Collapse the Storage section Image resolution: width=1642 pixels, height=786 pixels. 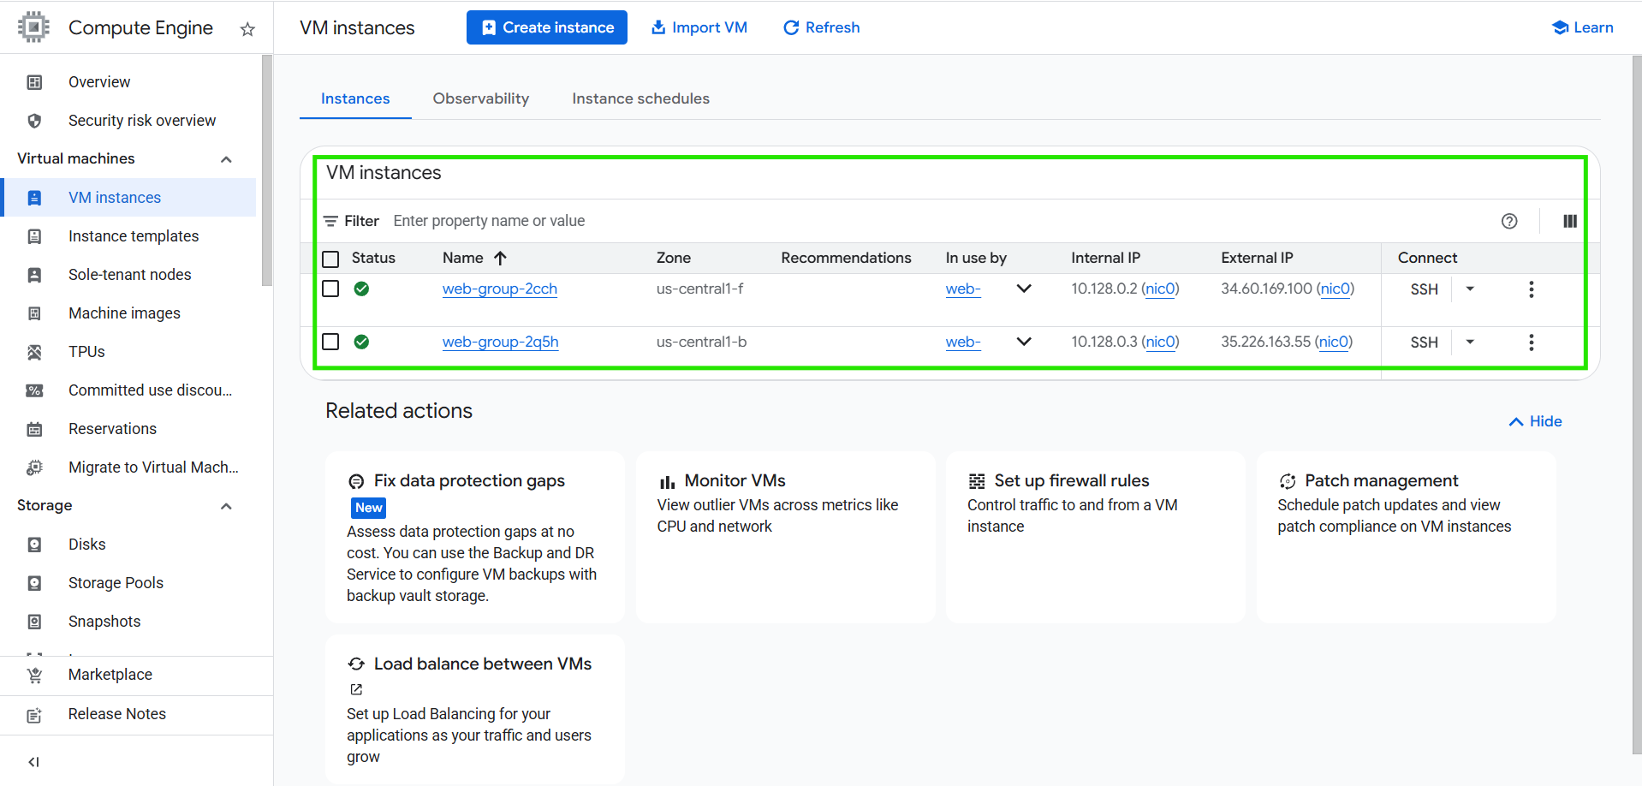[226, 506]
